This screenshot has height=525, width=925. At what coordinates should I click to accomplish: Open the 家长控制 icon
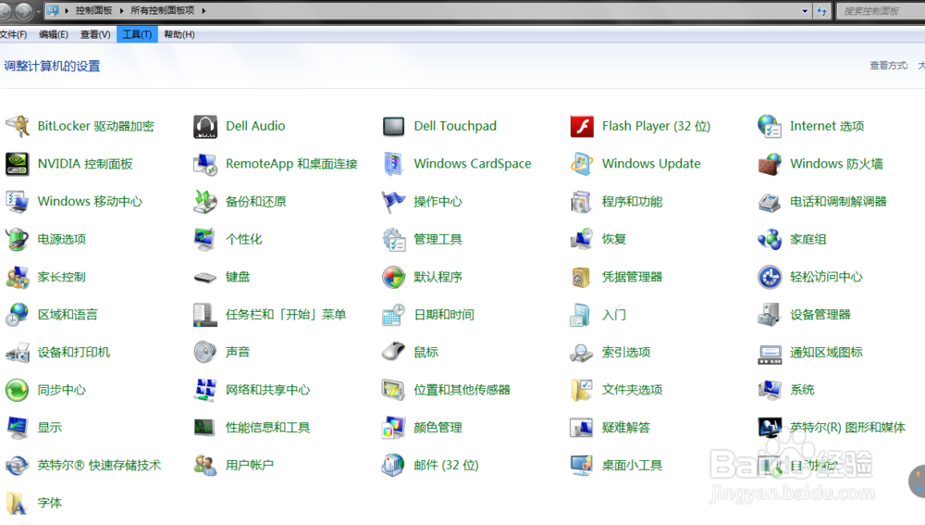17,277
